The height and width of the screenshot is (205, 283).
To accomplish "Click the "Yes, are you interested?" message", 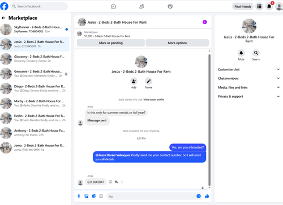I will pos(188,147).
